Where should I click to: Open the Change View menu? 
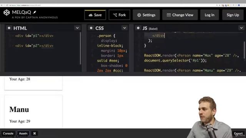click(180, 15)
